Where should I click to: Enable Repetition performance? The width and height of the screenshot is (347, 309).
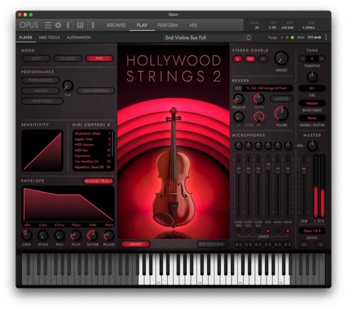(42, 101)
